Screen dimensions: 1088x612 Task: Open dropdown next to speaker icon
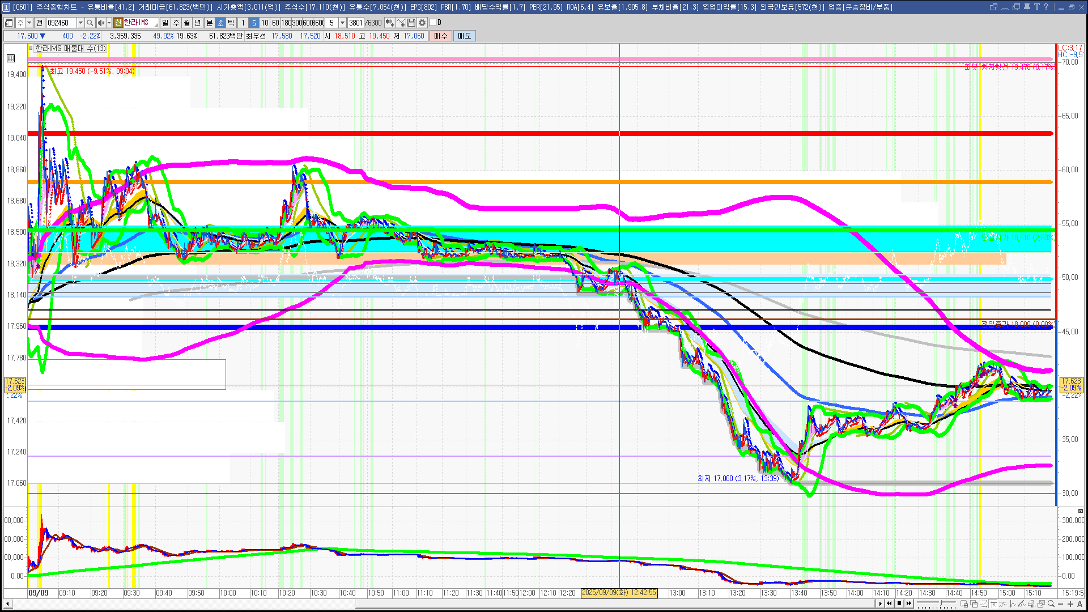[109, 23]
